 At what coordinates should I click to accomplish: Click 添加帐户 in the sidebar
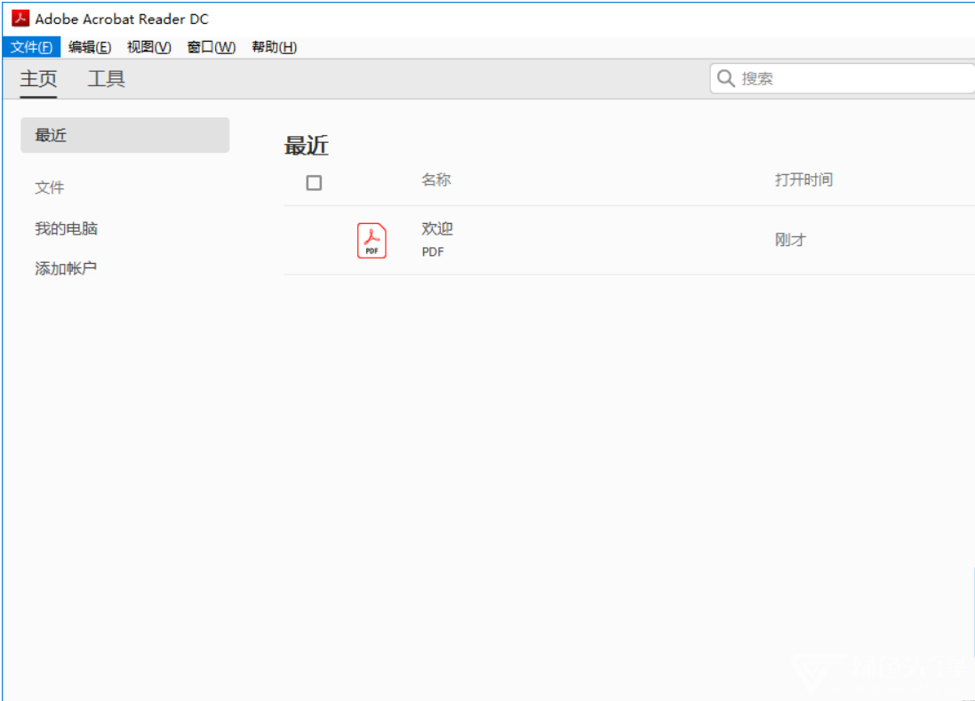(66, 268)
